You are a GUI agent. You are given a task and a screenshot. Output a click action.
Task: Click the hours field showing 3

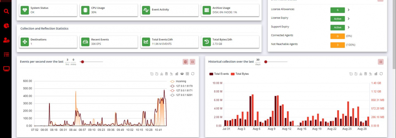point(67,60)
